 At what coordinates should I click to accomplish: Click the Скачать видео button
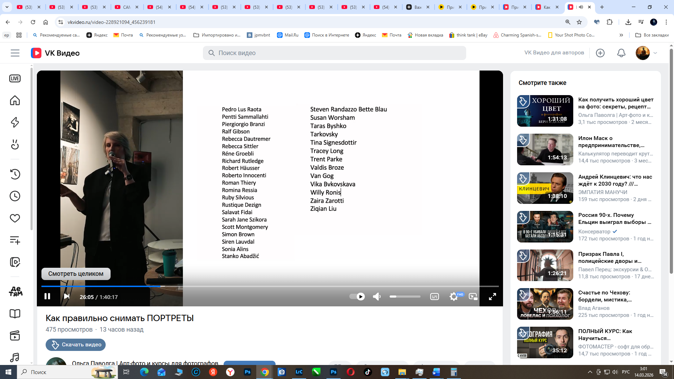pos(75,345)
